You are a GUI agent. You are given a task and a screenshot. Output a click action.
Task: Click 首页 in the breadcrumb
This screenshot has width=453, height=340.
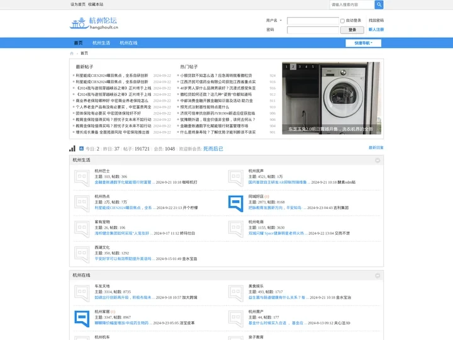click(x=84, y=53)
